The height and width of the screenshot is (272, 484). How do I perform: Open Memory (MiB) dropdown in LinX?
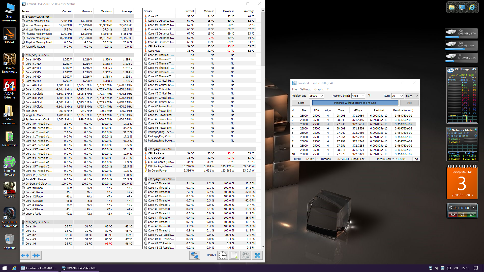coord(363,96)
